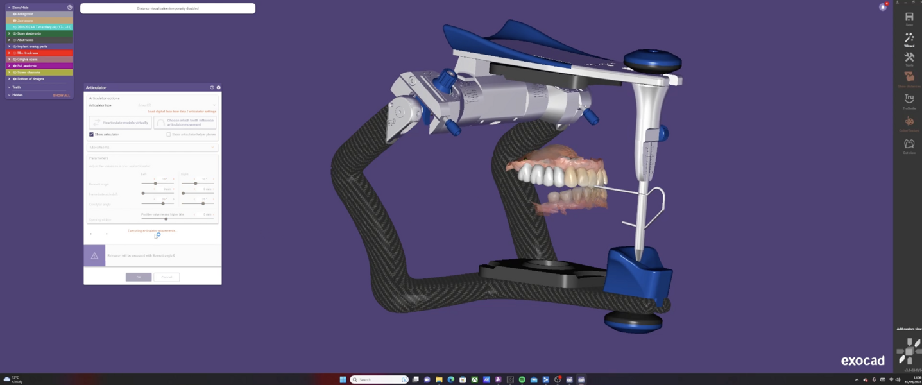
Task: Enable Show articulator helper planes
Action: (x=169, y=135)
